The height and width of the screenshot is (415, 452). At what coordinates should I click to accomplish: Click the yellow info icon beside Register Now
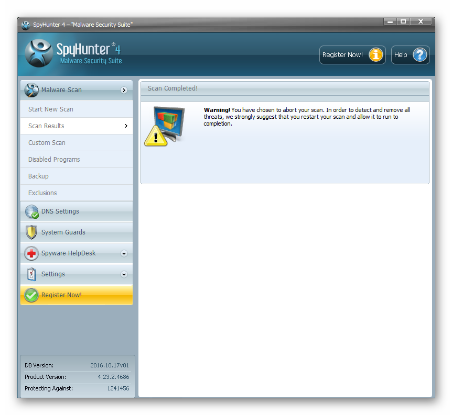[x=375, y=54]
